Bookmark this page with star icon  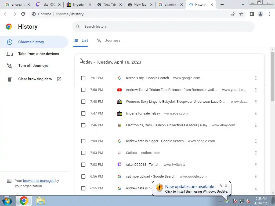(241, 14)
